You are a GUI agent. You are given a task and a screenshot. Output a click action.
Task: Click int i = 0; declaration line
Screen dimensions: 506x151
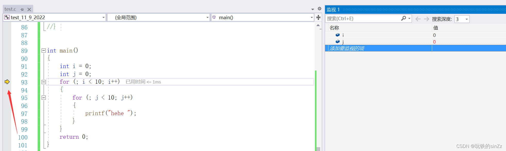(75, 66)
